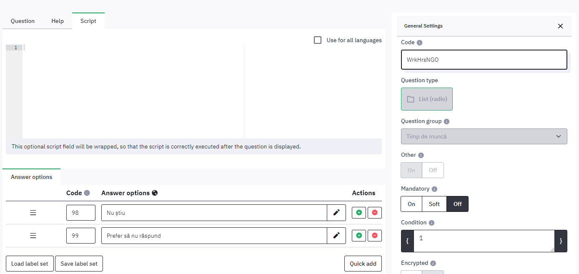The height and width of the screenshot is (274, 579).
Task: Click pencil edit icon for 'Prefer să nu răspund'
Action: pyautogui.click(x=336, y=236)
